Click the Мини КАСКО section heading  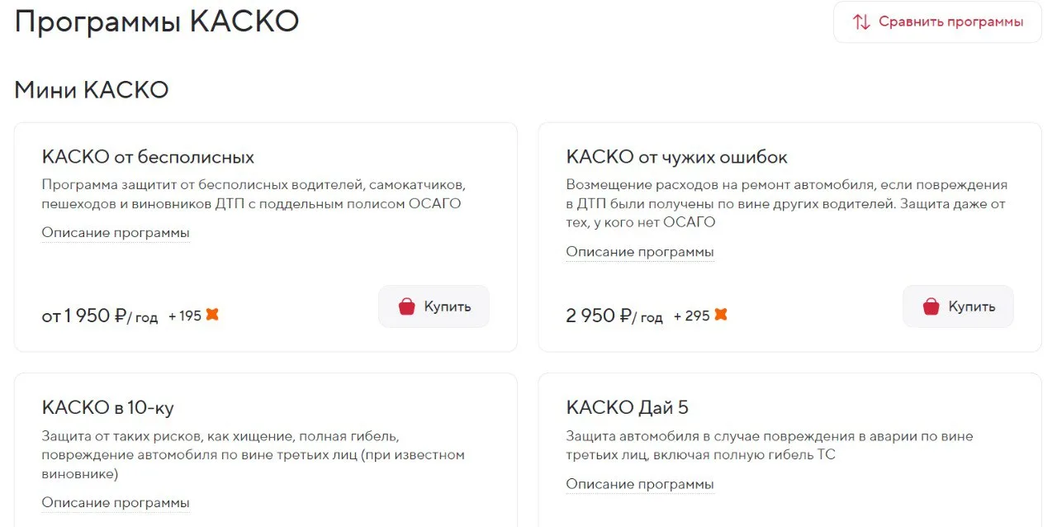click(92, 90)
